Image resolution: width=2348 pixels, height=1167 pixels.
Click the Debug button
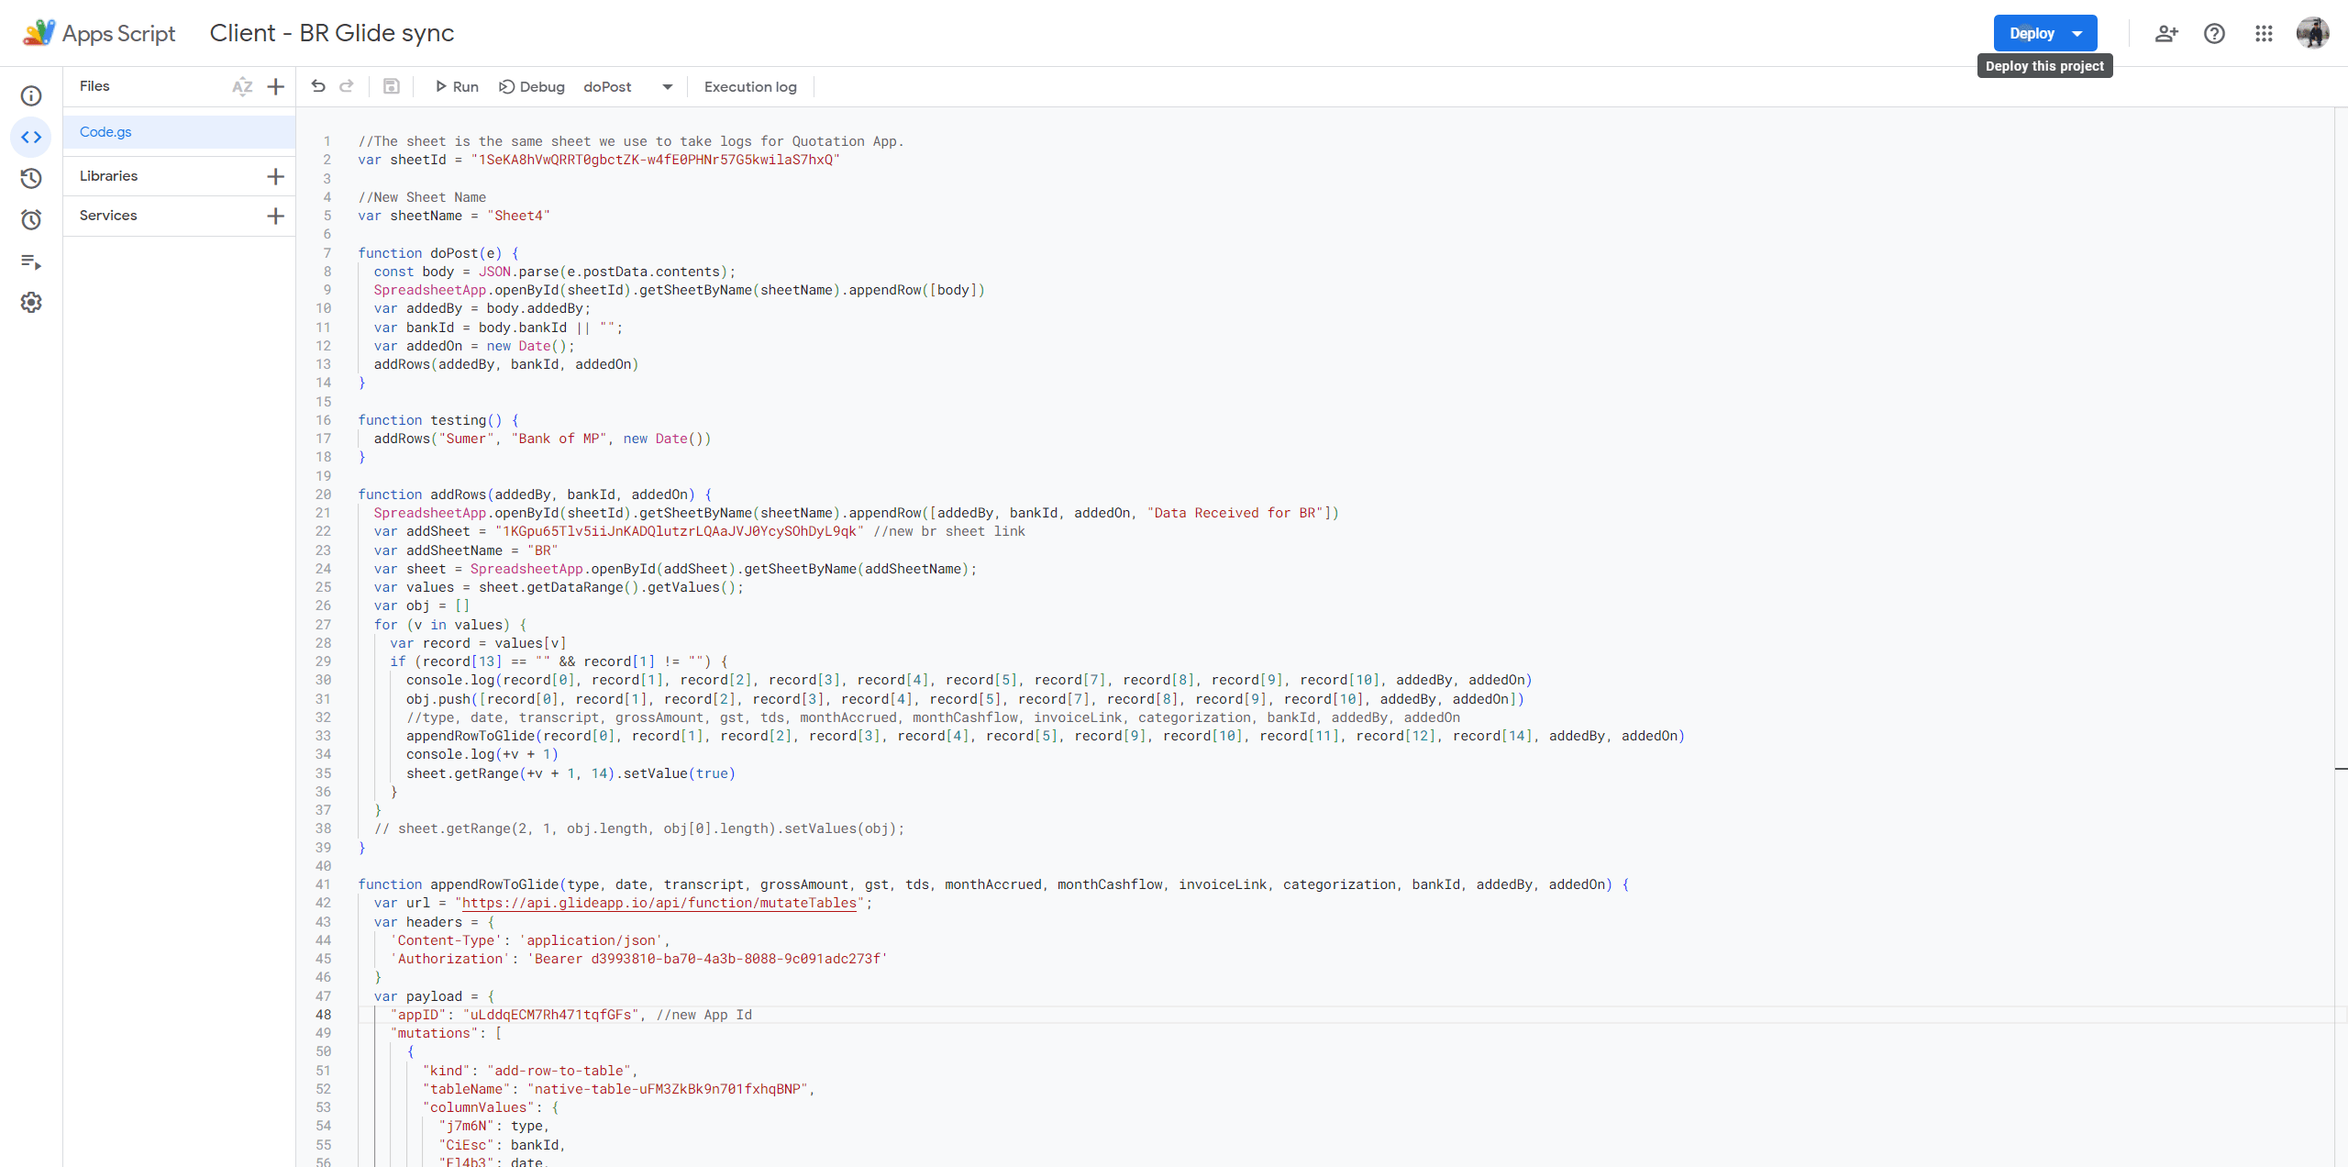tap(532, 86)
